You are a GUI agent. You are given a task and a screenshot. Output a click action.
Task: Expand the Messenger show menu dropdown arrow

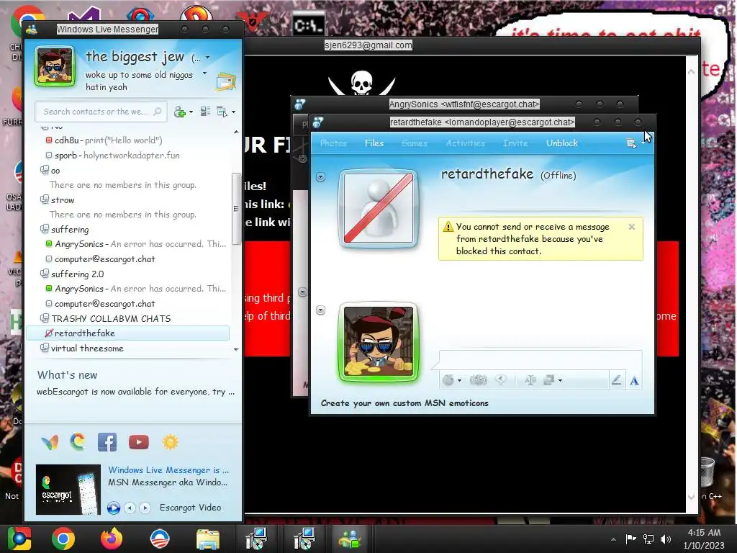pyautogui.click(x=234, y=112)
